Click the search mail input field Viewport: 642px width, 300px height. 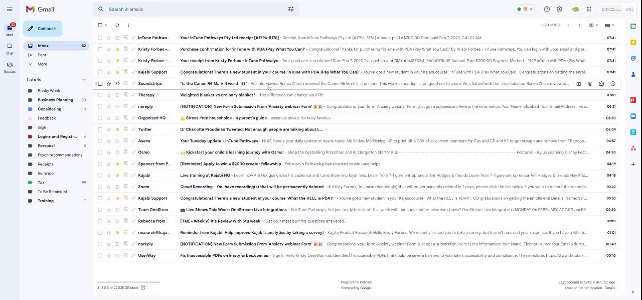tap(196, 9)
